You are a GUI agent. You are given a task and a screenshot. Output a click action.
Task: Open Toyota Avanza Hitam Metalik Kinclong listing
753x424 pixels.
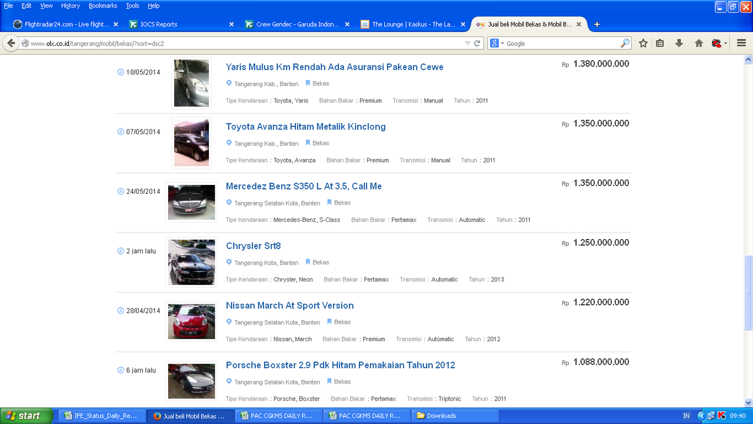(306, 127)
